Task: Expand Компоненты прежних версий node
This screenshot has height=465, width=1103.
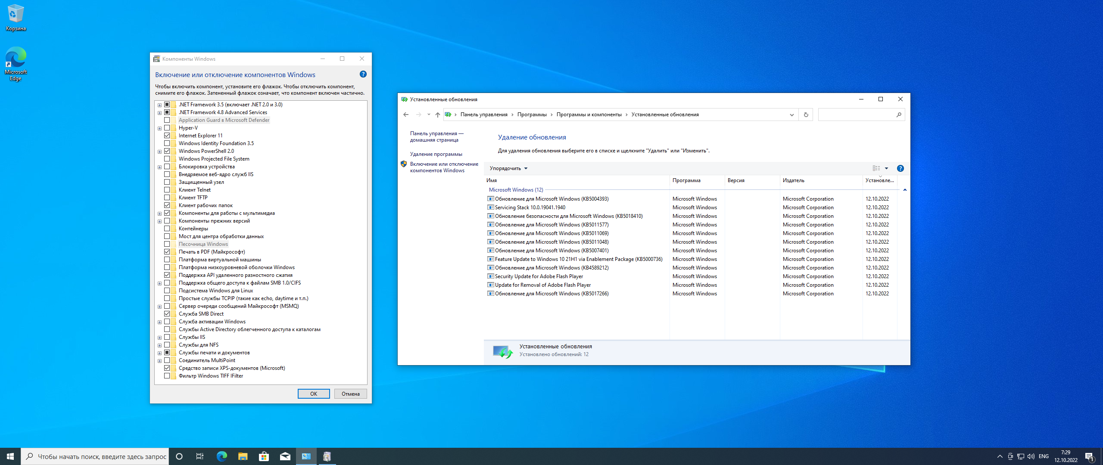Action: [x=159, y=221]
